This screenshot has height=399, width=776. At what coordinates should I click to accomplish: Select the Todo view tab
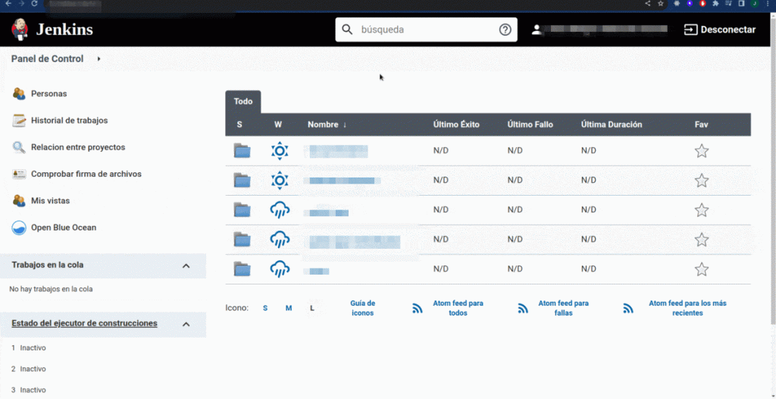pyautogui.click(x=243, y=102)
